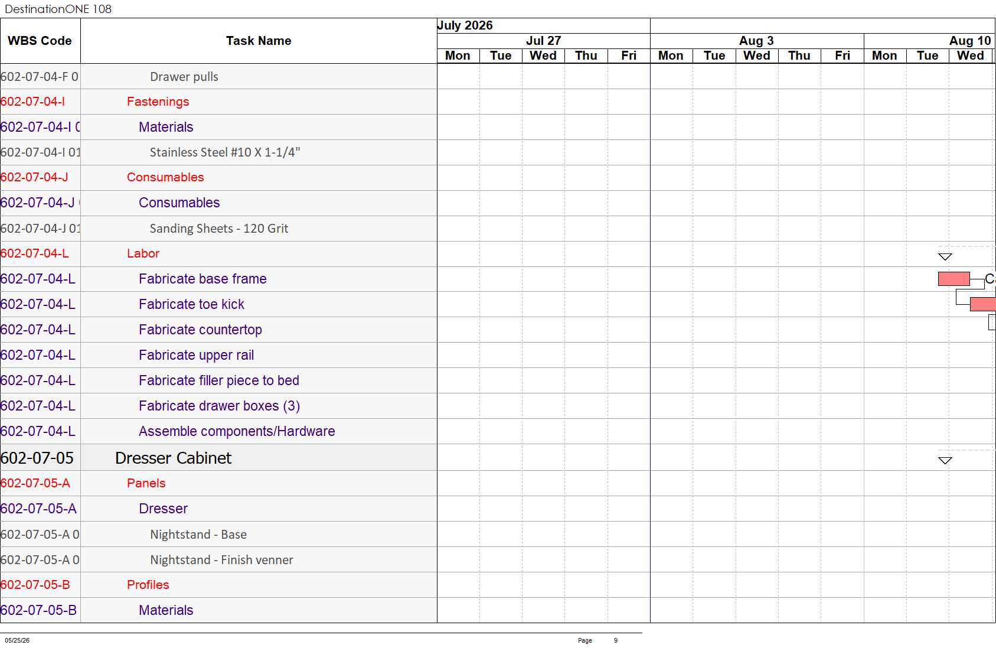Click WBS code 602-07-04-I
The height and width of the screenshot is (648, 996).
[x=32, y=102]
